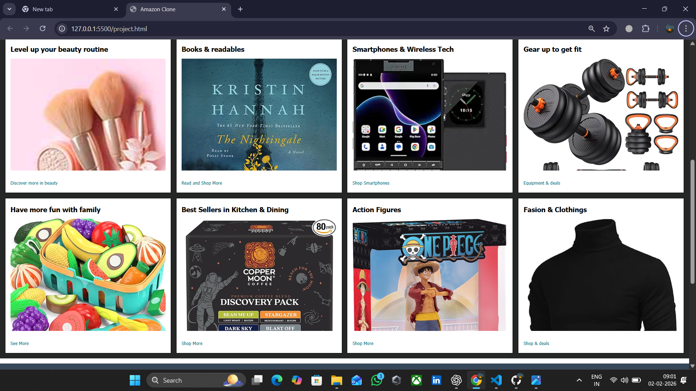Click the Discover more in beauty link
Viewport: 696px width, 391px height.
click(x=34, y=183)
